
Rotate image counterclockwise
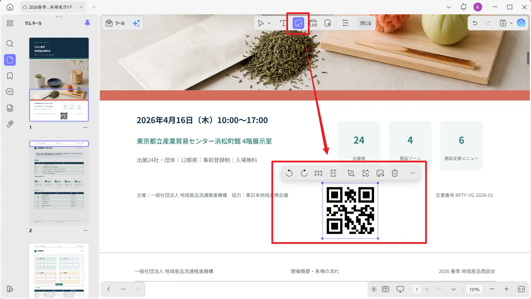pyautogui.click(x=289, y=173)
